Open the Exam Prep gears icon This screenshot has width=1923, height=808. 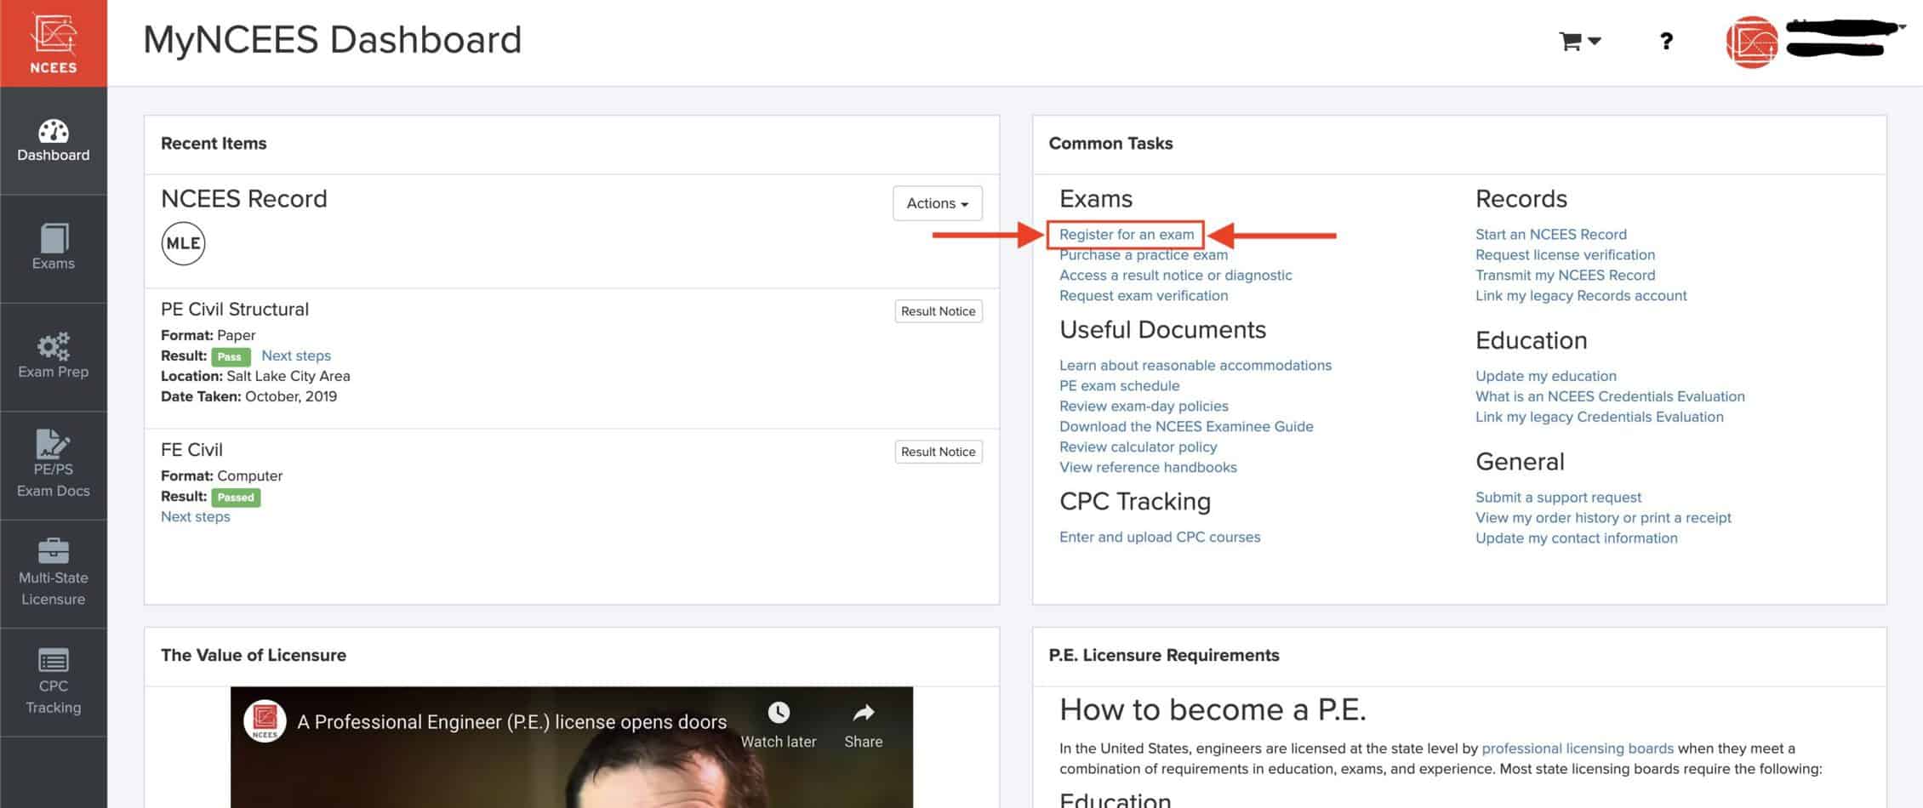click(x=54, y=346)
